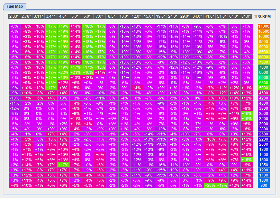The width and height of the screenshot is (280, 198).
Task: Select the 64.0° TPS column header
Action: [x=234, y=16]
